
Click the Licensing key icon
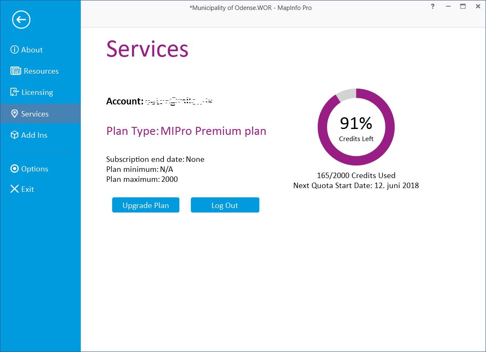[15, 92]
